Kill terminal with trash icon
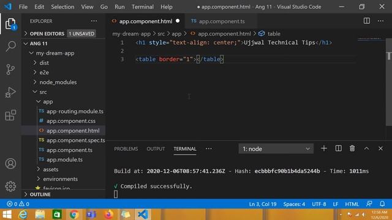Image resolution: width=392 pixels, height=220 pixels. click(352, 148)
